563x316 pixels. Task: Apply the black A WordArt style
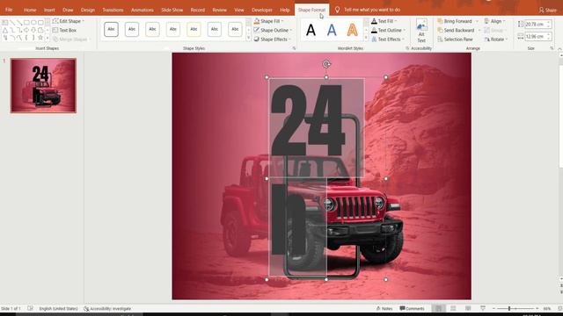tap(311, 30)
